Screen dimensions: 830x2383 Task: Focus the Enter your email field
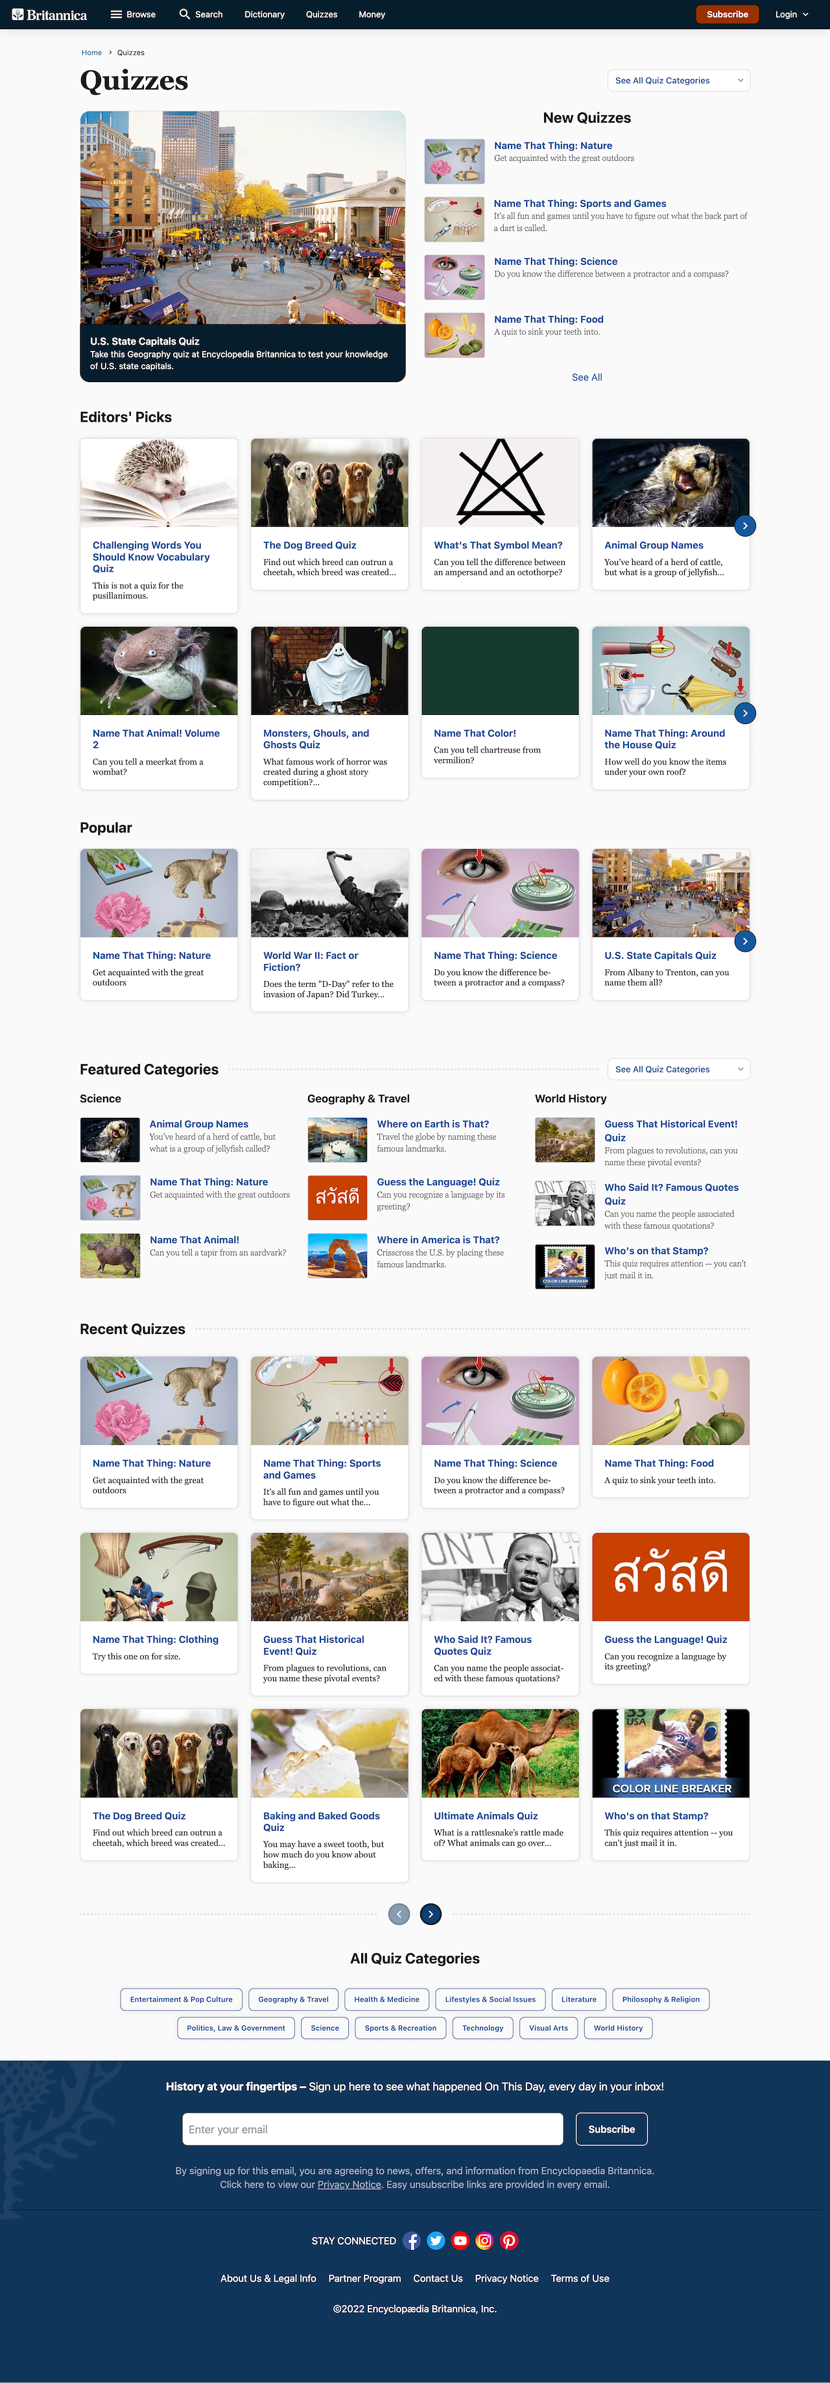pos(372,2129)
